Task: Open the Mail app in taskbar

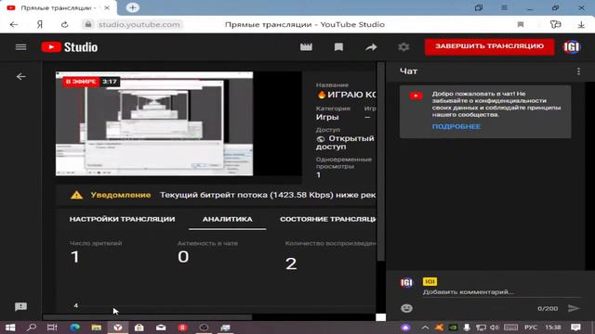Action: coord(161,328)
